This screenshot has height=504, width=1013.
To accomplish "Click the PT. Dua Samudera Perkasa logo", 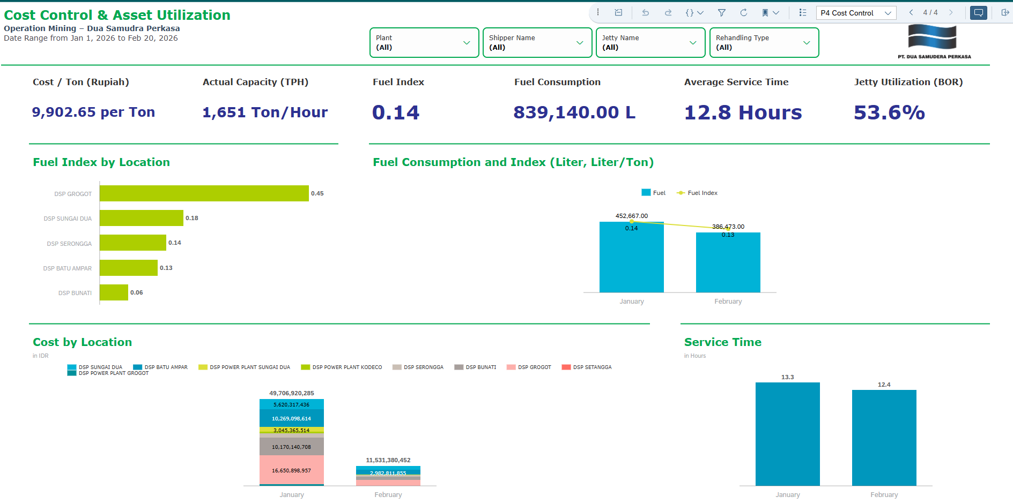I will pos(934,42).
